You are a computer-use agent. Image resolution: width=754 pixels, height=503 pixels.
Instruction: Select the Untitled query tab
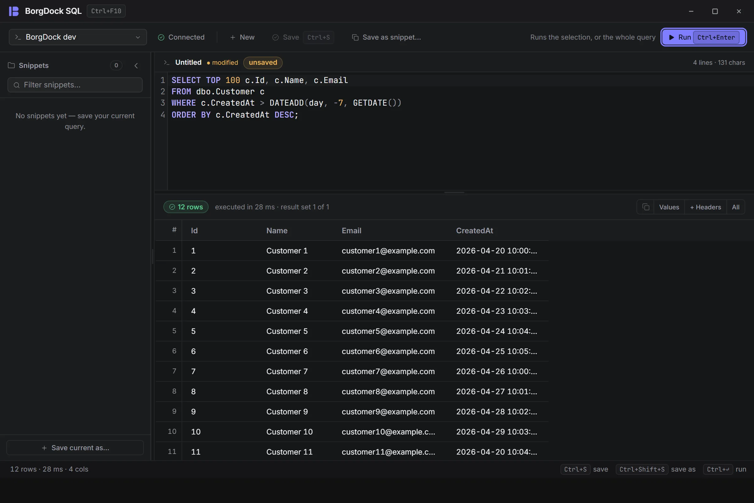188,63
